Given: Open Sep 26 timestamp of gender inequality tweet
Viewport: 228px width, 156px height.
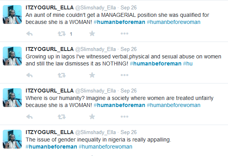Looking at the screenshot, I should click(x=128, y=132).
